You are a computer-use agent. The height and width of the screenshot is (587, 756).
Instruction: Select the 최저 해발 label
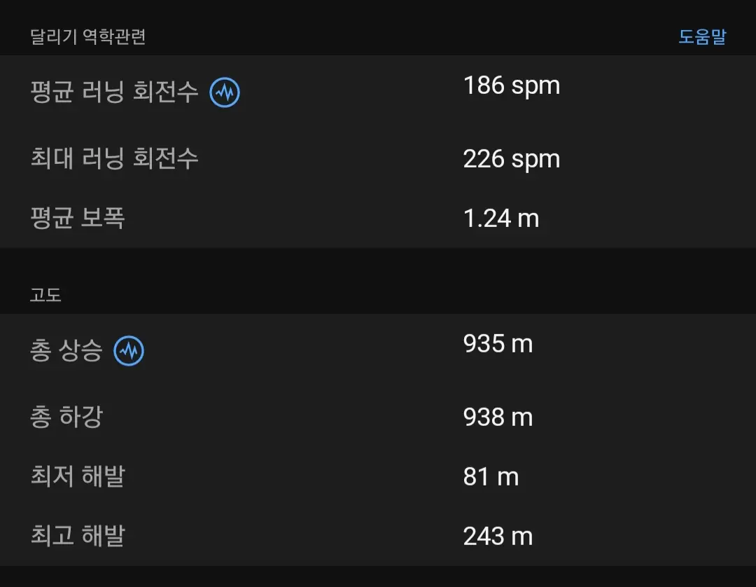tap(78, 477)
